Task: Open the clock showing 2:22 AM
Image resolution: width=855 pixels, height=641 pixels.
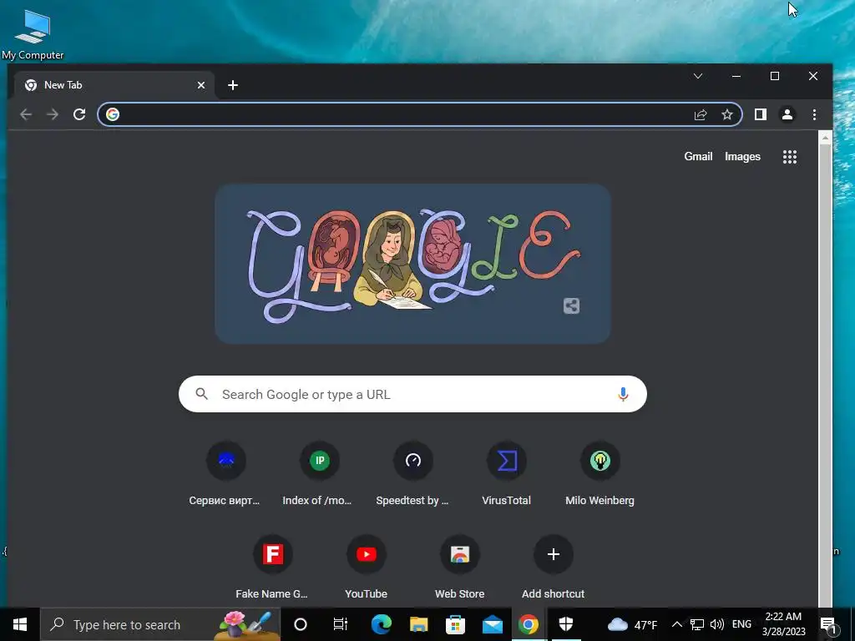Action: [x=783, y=624]
